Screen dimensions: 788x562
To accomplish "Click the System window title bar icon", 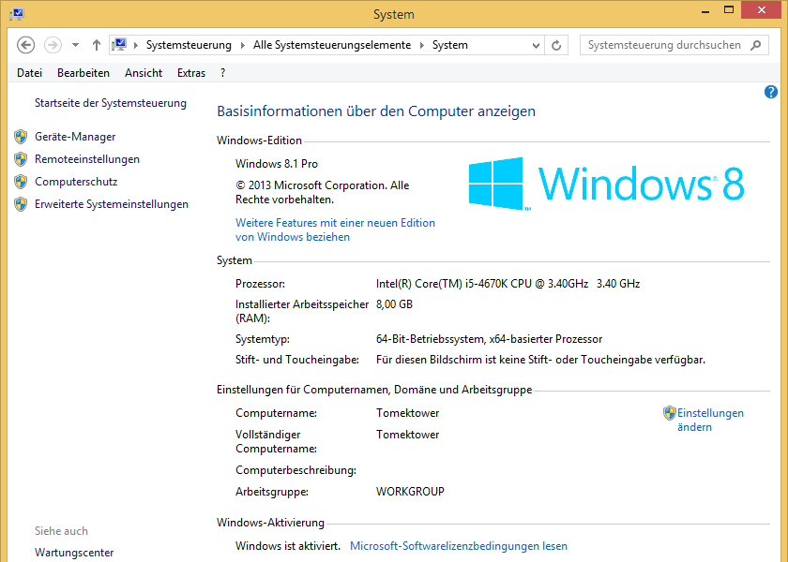I will coord(17,13).
